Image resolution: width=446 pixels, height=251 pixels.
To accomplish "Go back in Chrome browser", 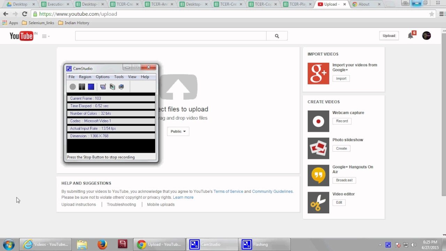I will (6, 14).
